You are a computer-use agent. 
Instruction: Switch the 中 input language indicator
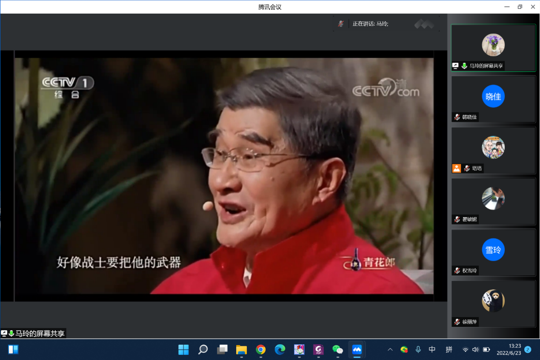coord(432,349)
